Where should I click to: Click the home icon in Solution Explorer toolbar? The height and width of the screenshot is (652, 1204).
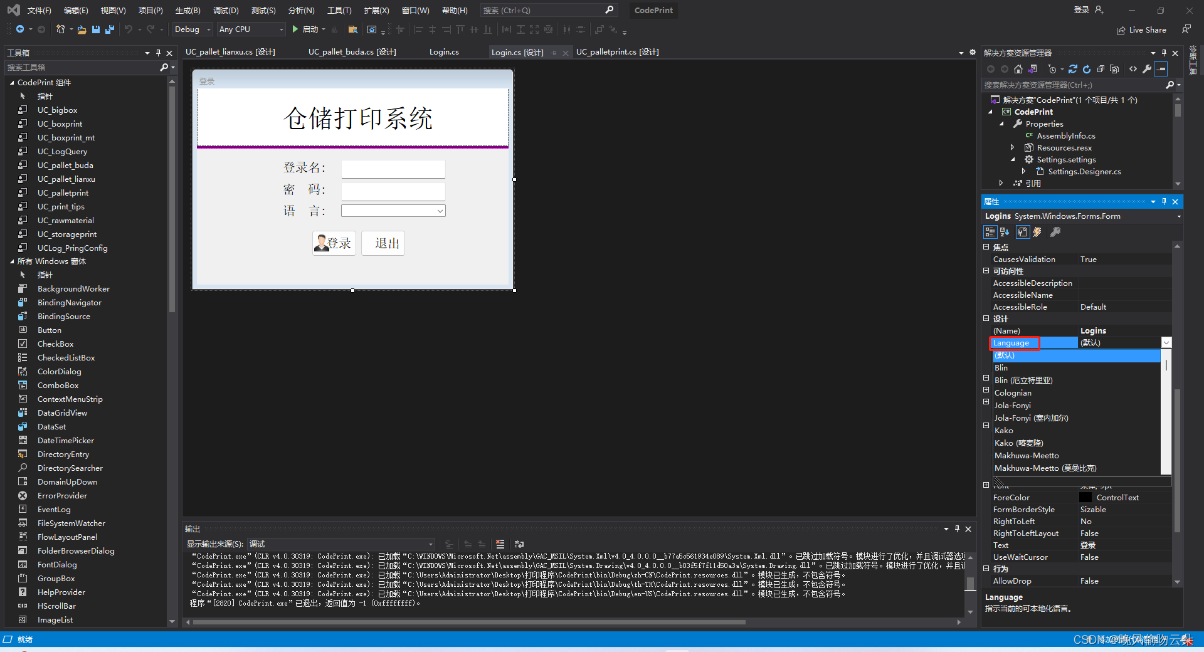(x=1018, y=69)
